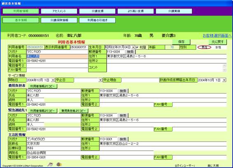The height and width of the screenshot is (168, 233).
Task: Click the 元に戻す revert button
Action: (x=217, y=42)
